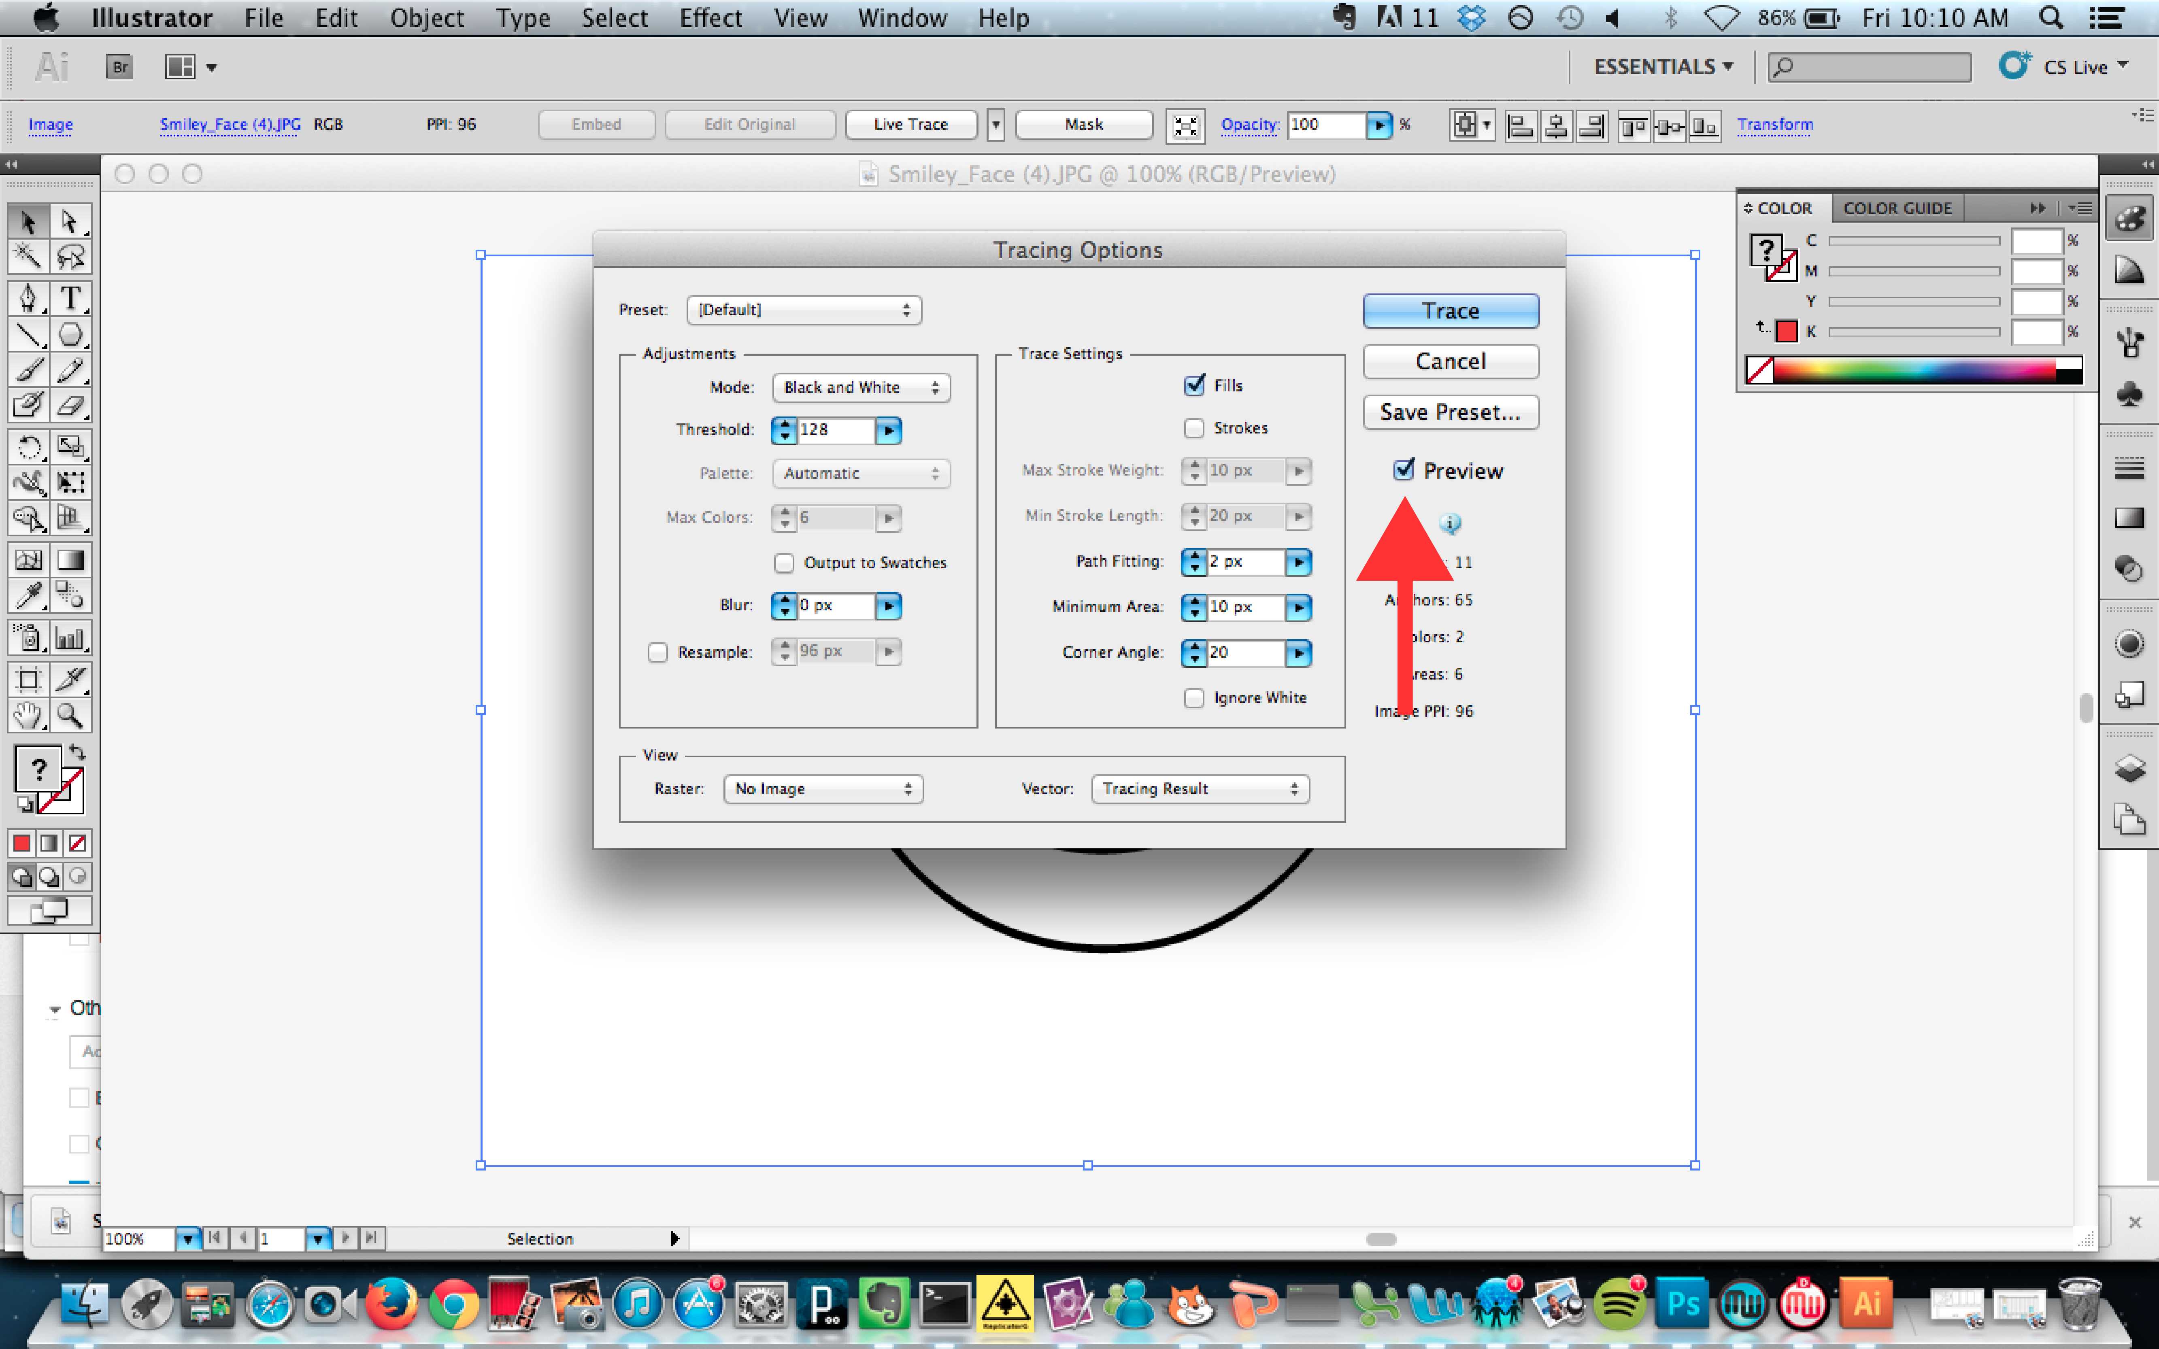Click the Trace button
This screenshot has height=1349, width=2159.
click(1450, 310)
